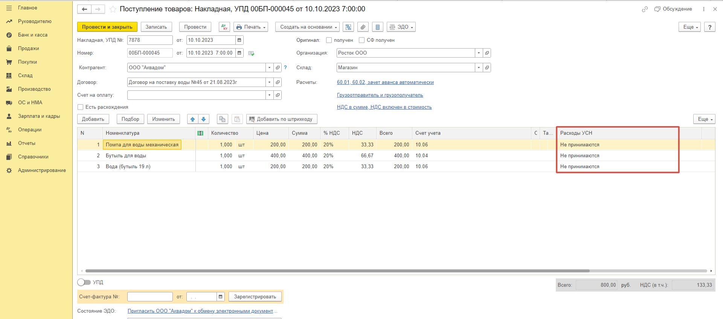Expand the Счет на оплату dropdown
This screenshot has width=723, height=319.
coord(269,95)
